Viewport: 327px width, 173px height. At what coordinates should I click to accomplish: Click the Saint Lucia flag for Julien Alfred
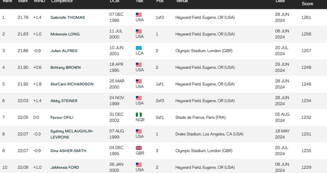(x=139, y=48)
